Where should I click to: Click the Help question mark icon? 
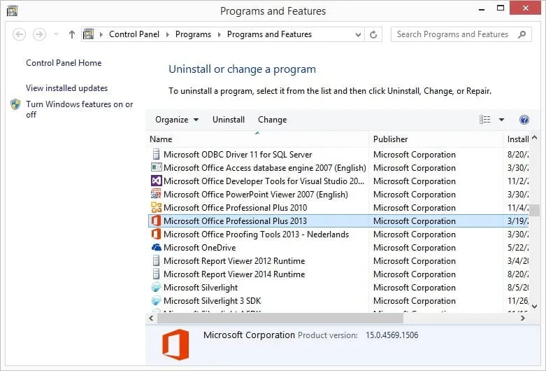[x=524, y=120]
